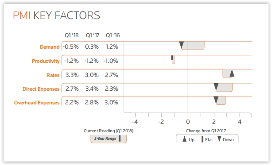The height and width of the screenshot is (165, 272).
Task: Click the Q1 '18 column header
Action: [x=71, y=35]
